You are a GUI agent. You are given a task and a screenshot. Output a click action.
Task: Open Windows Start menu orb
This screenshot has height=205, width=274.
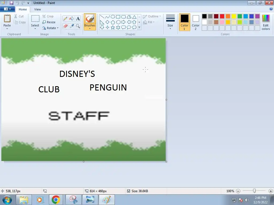pos(7,200)
